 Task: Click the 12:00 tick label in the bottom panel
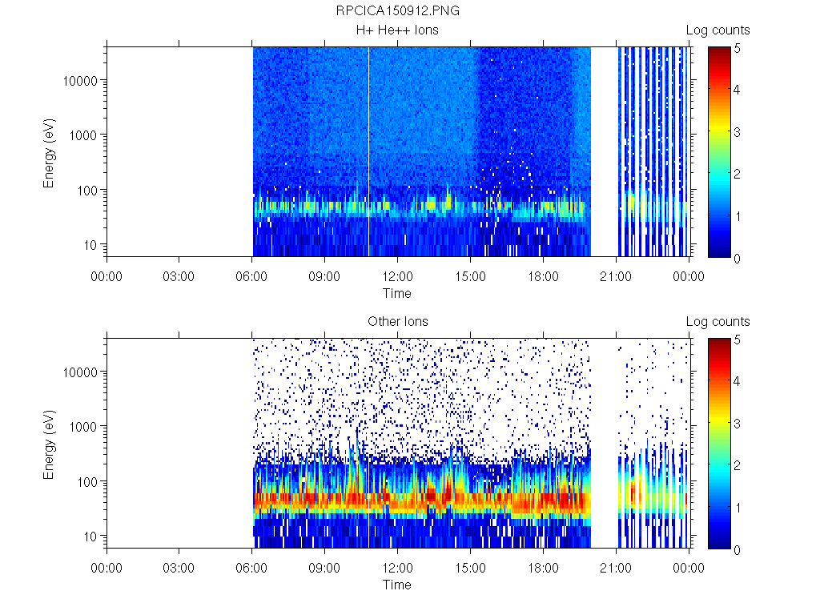[397, 568]
